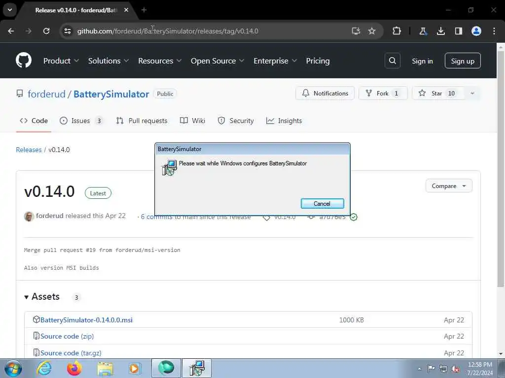Cancel the BatterySimulator installer
This screenshot has height=378, width=505.
coord(322,203)
